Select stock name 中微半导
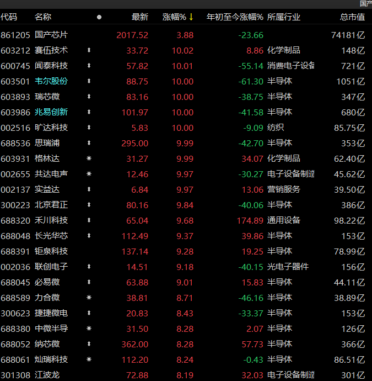 [51, 329]
